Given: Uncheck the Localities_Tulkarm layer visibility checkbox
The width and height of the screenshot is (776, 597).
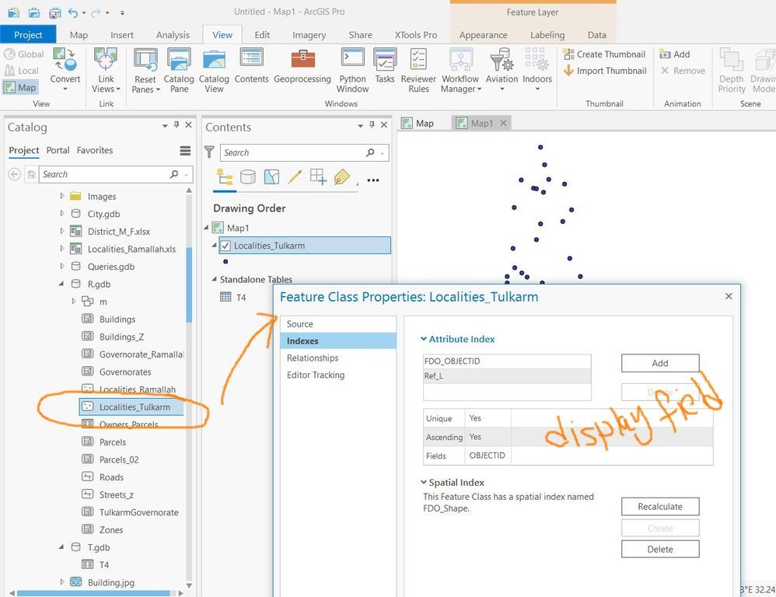Looking at the screenshot, I should point(225,246).
